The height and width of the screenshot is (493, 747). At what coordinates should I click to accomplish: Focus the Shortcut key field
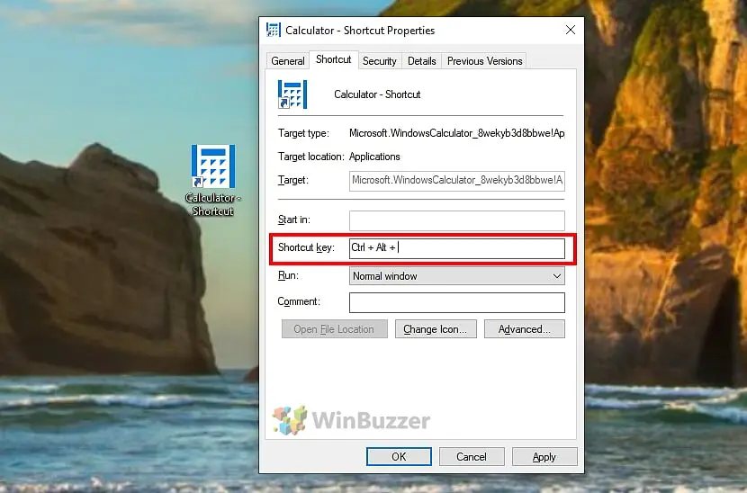coord(457,248)
